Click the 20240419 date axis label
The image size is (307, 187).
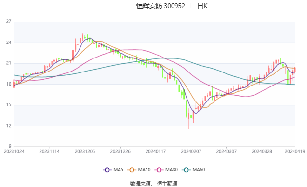tap(295, 151)
